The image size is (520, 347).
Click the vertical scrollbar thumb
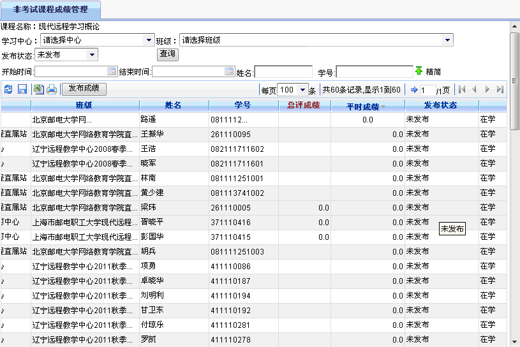point(514,81)
